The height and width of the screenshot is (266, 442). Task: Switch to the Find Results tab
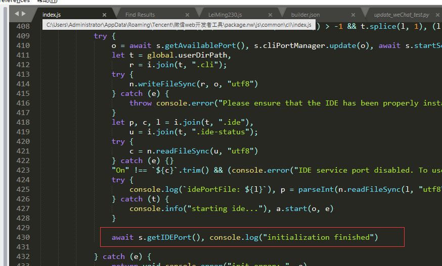pos(140,15)
